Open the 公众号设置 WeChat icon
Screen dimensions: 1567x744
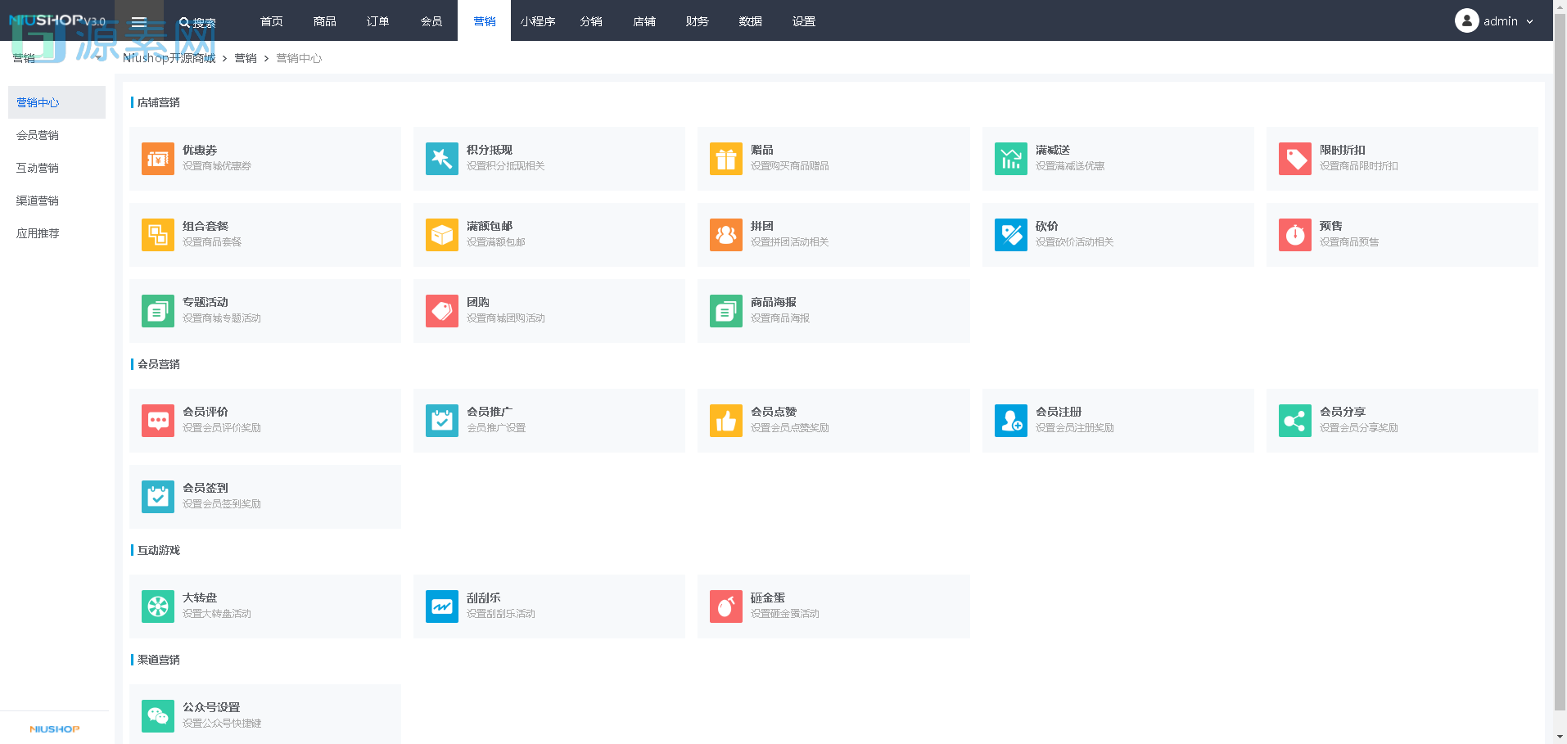click(157, 715)
